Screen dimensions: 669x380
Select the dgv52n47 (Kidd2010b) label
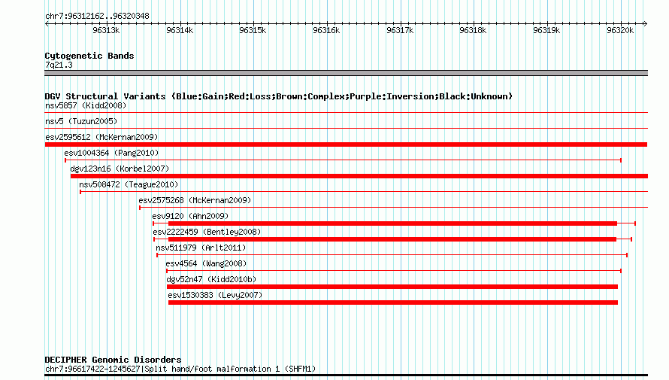click(x=212, y=279)
